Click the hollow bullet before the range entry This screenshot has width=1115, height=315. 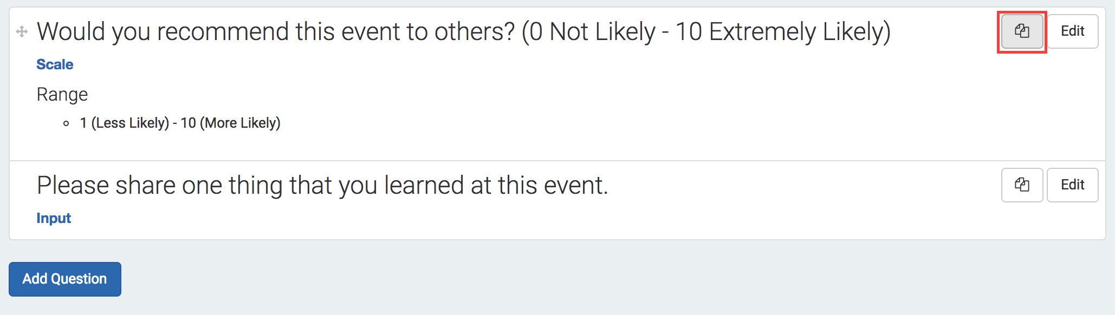tap(66, 124)
